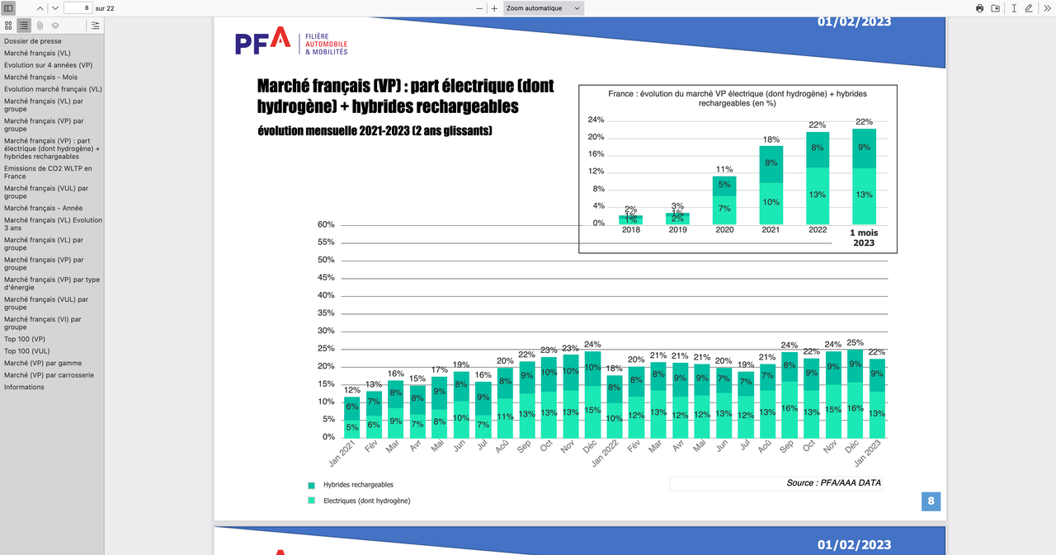1056x555 pixels.
Task: Click the Hybrides rechargeables legend swatch
Action: (311, 486)
